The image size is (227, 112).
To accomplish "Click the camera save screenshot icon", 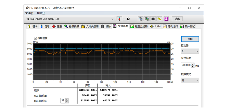I will [x=153, y=19].
